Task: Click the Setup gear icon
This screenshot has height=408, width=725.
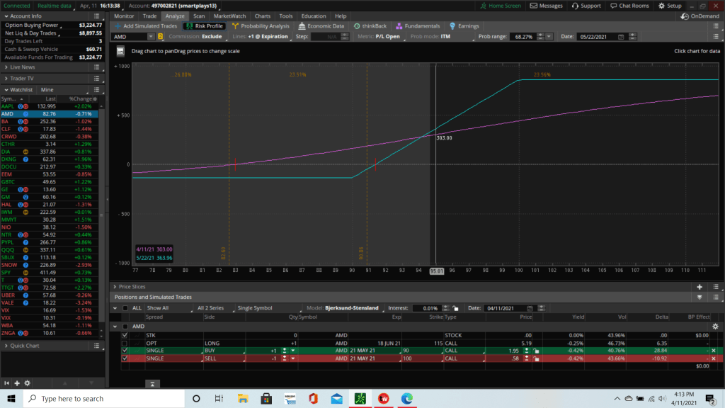Action: pyautogui.click(x=660, y=6)
